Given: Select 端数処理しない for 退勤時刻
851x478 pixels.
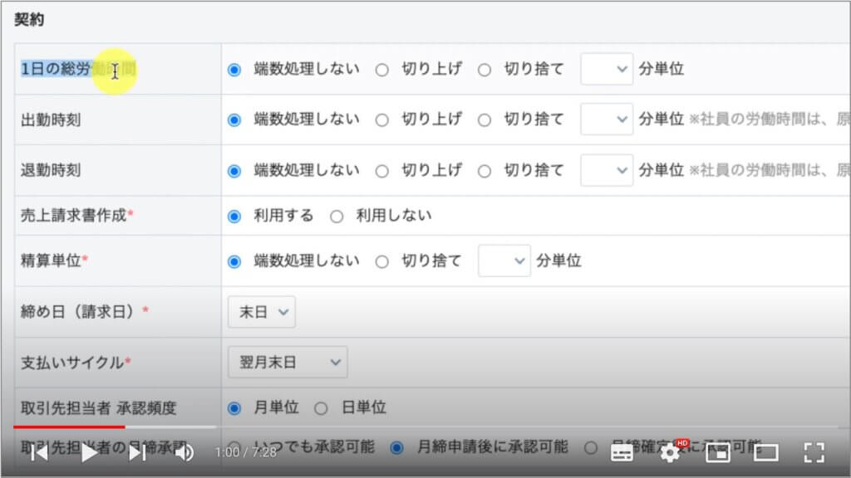Looking at the screenshot, I should click(234, 171).
